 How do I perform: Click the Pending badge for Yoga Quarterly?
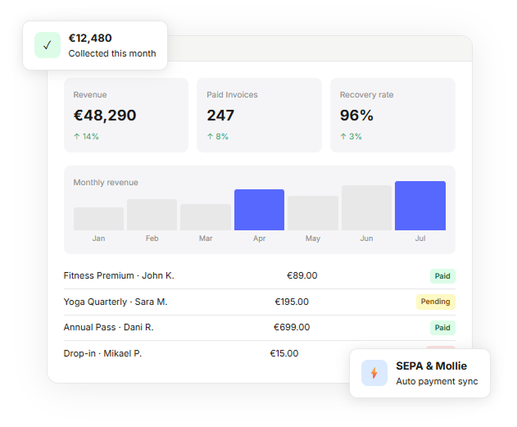tap(435, 302)
